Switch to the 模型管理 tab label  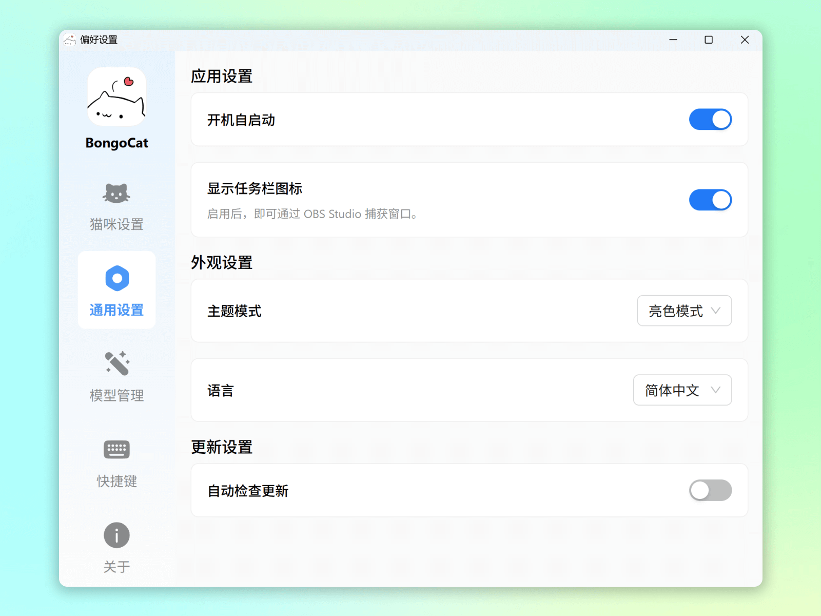point(117,395)
